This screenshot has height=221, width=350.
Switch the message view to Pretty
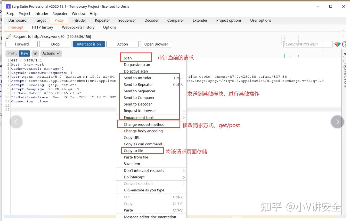click(12, 53)
